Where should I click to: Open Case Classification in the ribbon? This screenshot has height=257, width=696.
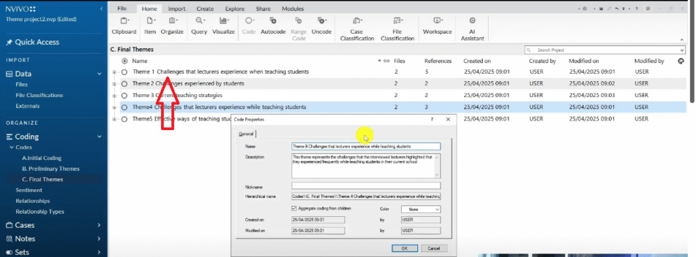(x=356, y=28)
